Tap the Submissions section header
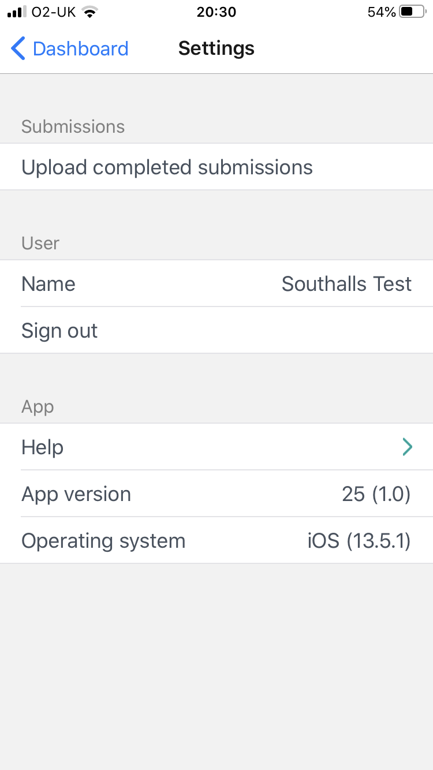433x770 pixels. pos(73,126)
